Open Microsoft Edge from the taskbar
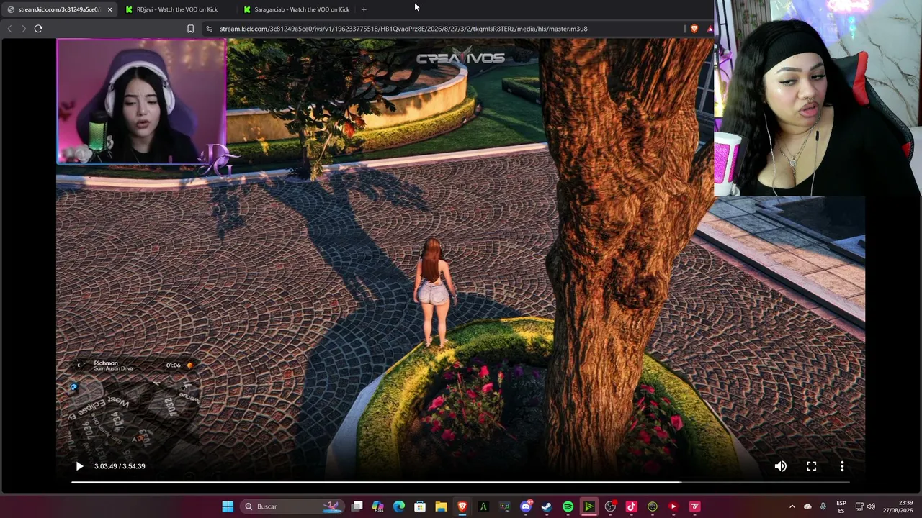This screenshot has height=518, width=922. pos(399,506)
